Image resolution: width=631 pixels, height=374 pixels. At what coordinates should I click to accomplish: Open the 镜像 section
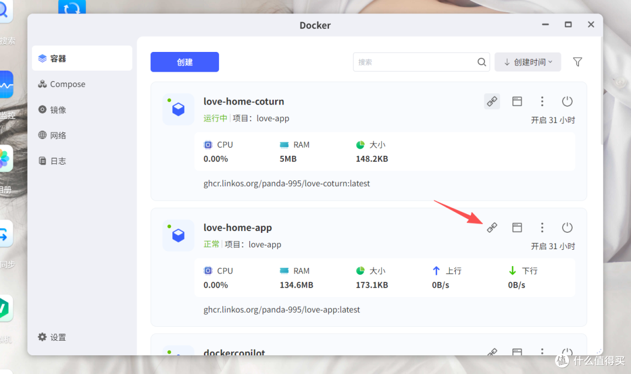click(82, 110)
